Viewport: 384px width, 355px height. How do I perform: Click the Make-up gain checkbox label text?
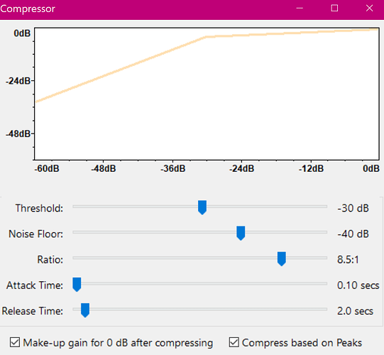point(118,343)
